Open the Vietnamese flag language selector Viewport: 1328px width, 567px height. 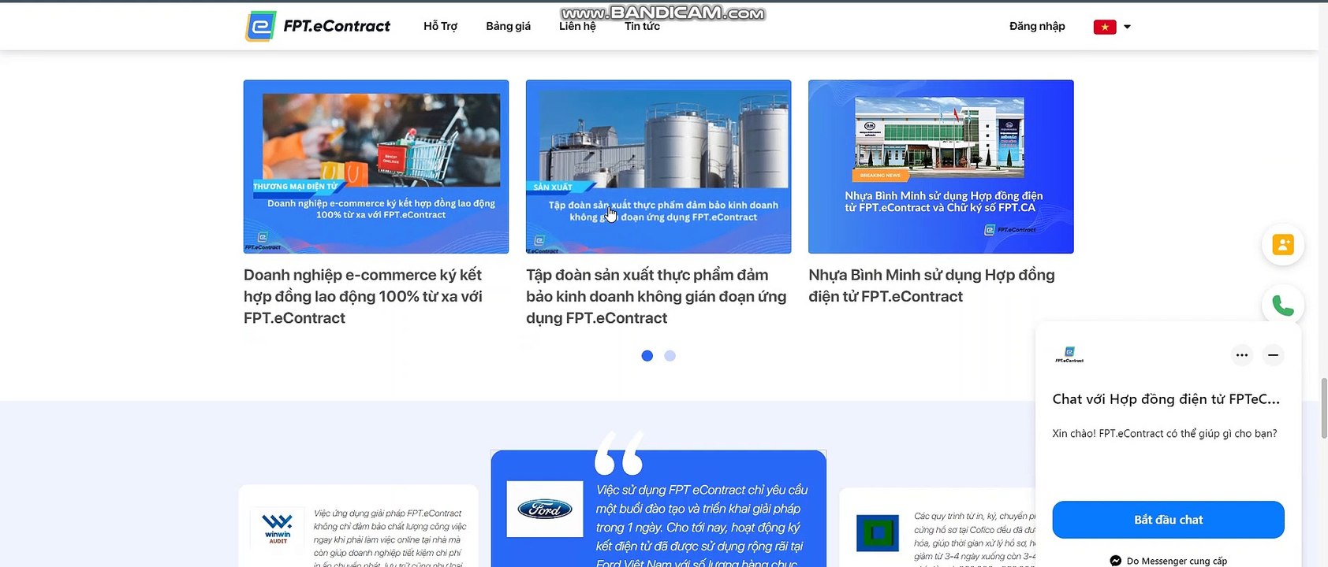click(1105, 27)
